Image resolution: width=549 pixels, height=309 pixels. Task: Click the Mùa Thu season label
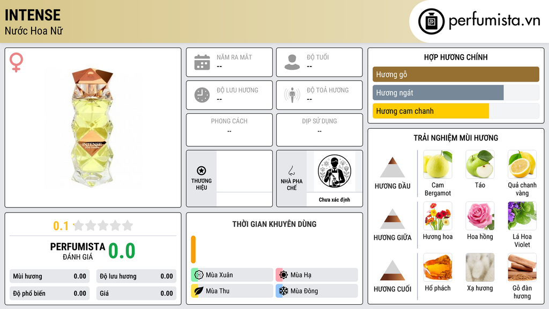[218, 291]
